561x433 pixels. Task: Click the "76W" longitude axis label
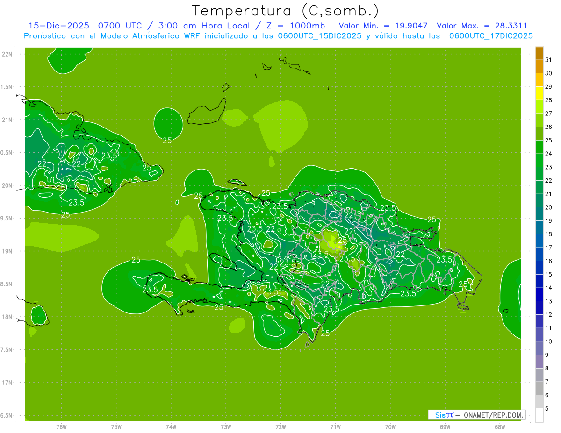[61, 426]
